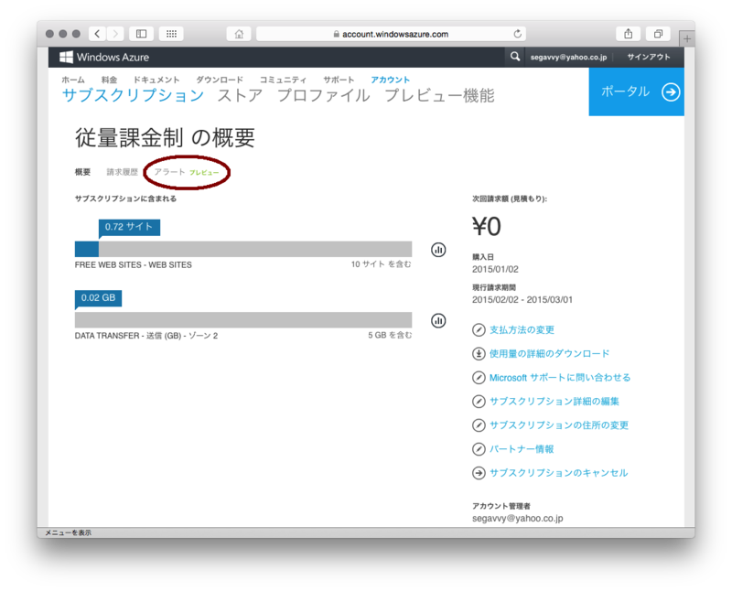
Task: Click the 0.72 サイト usage label
Action: [x=129, y=228]
